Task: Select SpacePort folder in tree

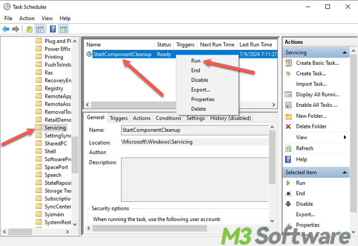Action: tap(56, 167)
